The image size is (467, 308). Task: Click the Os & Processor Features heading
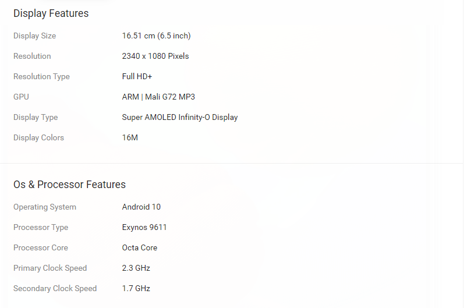(x=69, y=185)
